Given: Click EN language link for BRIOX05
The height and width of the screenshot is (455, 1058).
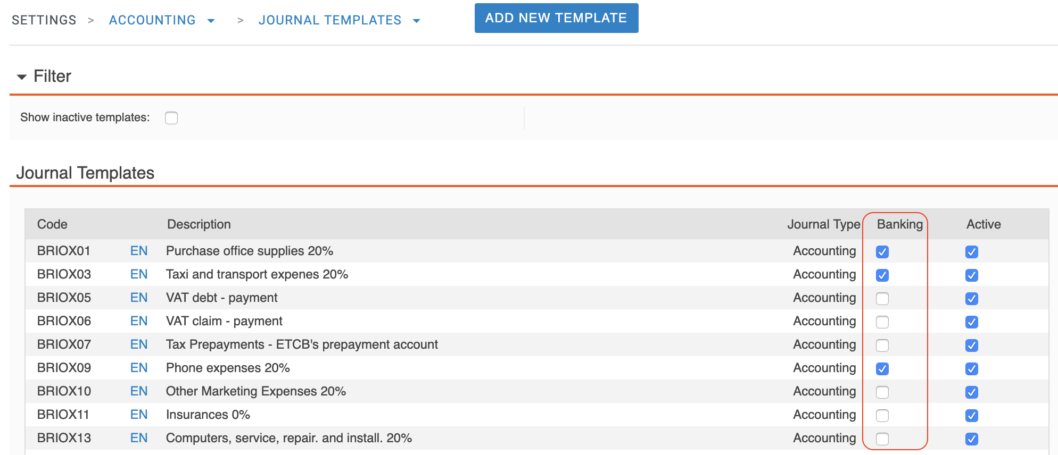Looking at the screenshot, I should pos(139,298).
